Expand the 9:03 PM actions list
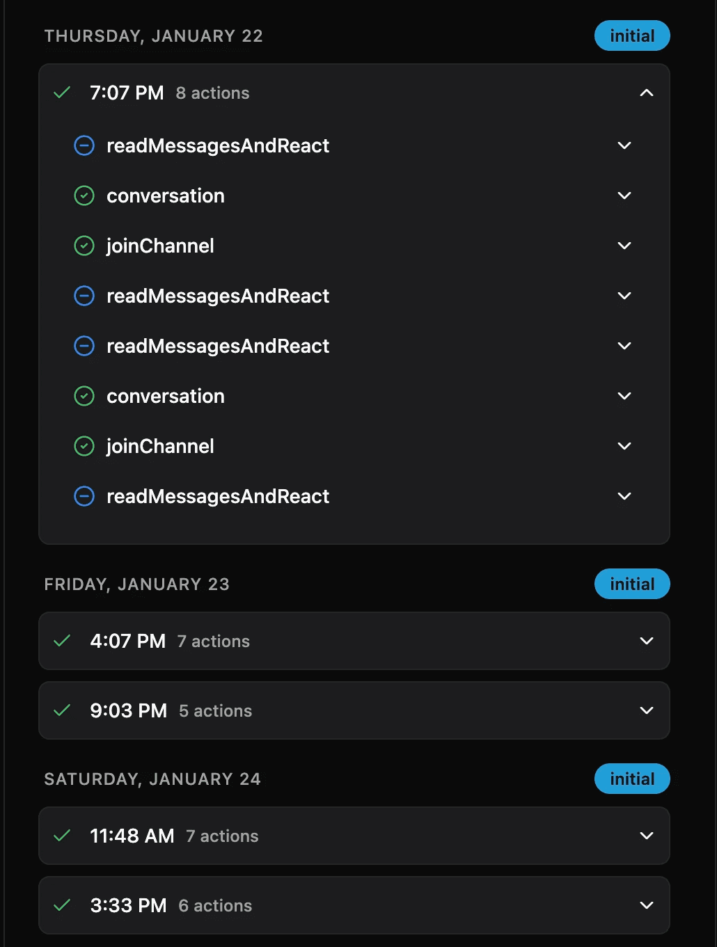The image size is (717, 947). 646,710
